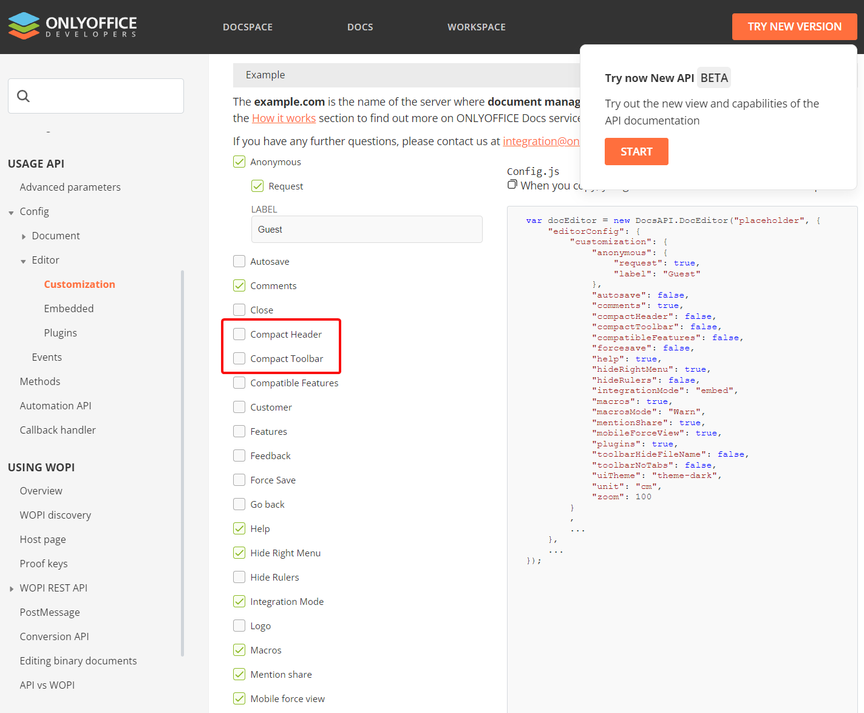Disable the Comments checkbox
The height and width of the screenshot is (713, 864).
pos(239,285)
